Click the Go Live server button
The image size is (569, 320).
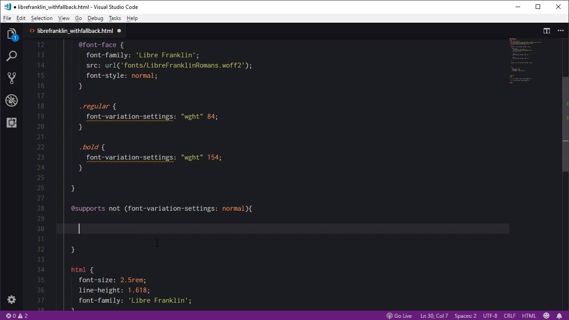click(399, 316)
